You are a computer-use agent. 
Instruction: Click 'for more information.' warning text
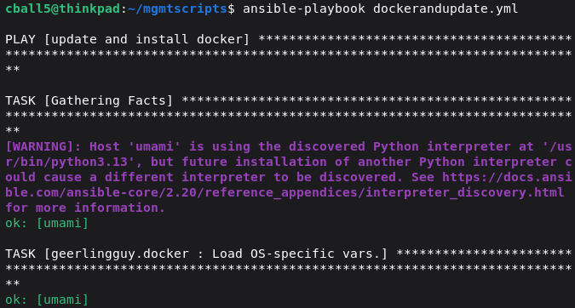85,208
